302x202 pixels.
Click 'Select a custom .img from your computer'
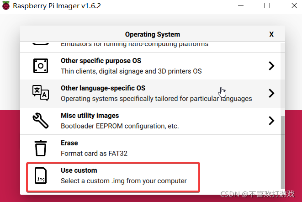click(124, 181)
